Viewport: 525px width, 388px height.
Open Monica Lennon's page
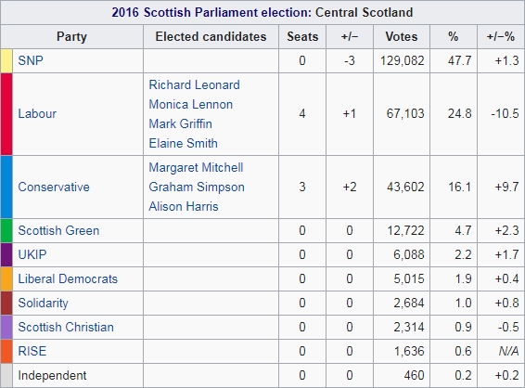(190, 104)
